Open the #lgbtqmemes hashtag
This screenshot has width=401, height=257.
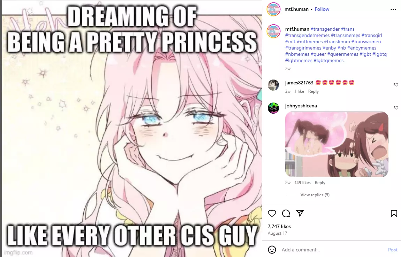tap(328, 61)
